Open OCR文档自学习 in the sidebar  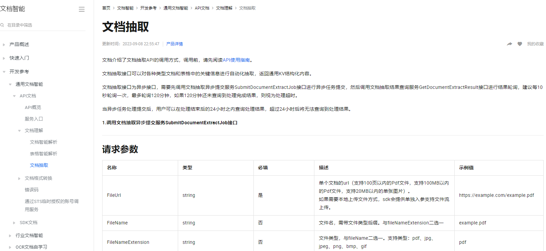[31, 247]
